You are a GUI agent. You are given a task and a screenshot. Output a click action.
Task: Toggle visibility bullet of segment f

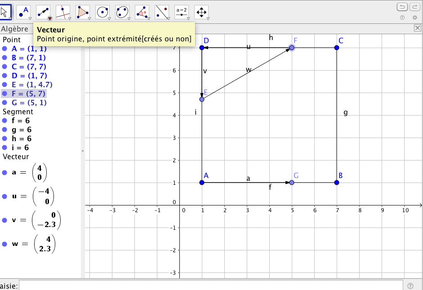pos(4,121)
